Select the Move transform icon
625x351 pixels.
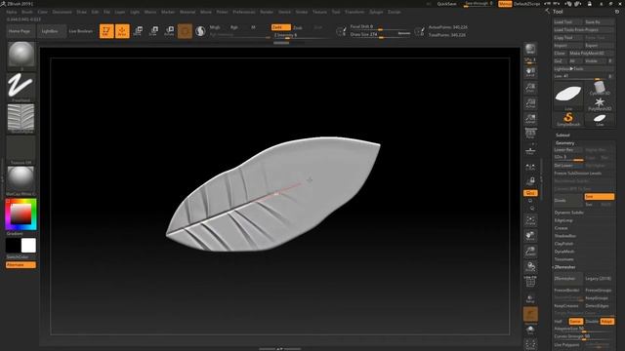click(138, 31)
